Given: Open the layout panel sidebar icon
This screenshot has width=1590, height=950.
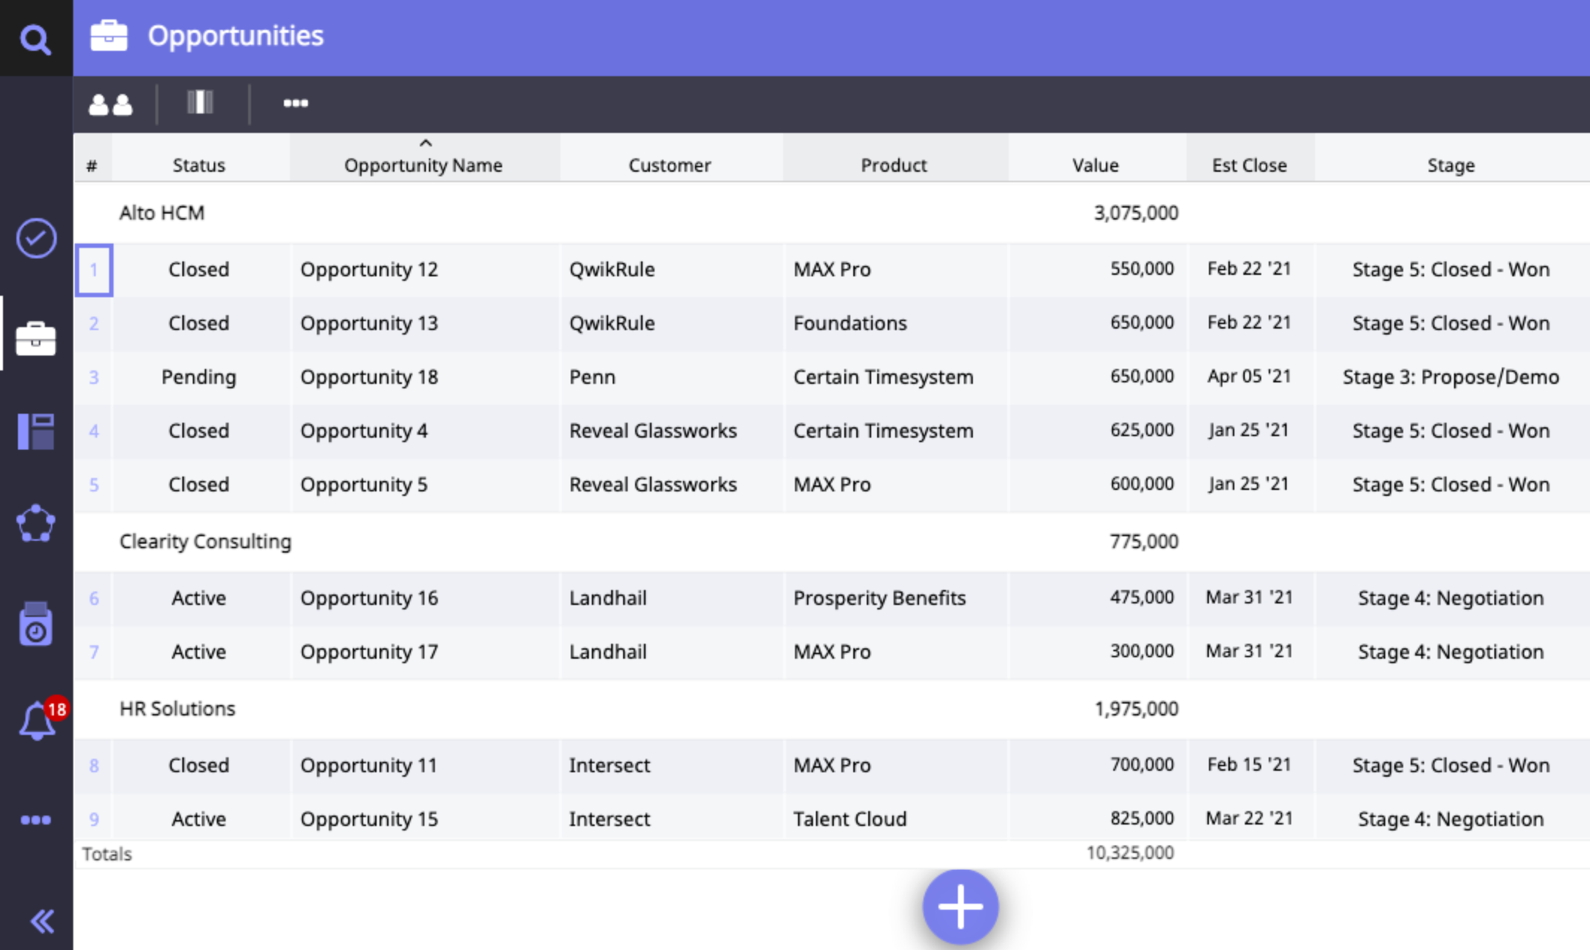Looking at the screenshot, I should click(36, 431).
